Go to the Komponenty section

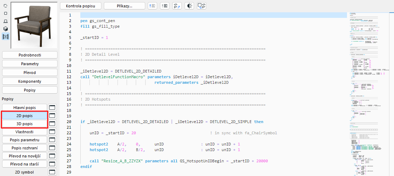point(30,81)
